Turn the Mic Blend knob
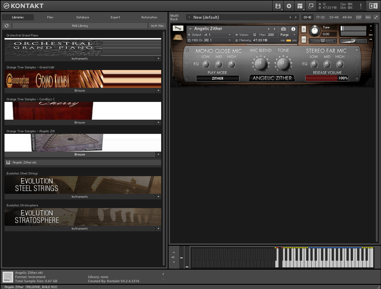381x289 pixels. pyautogui.click(x=260, y=64)
